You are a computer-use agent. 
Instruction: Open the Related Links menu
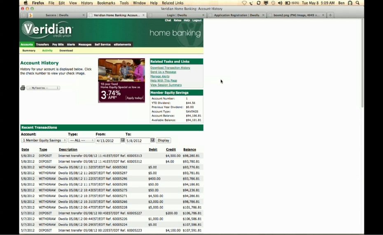click(173, 3)
